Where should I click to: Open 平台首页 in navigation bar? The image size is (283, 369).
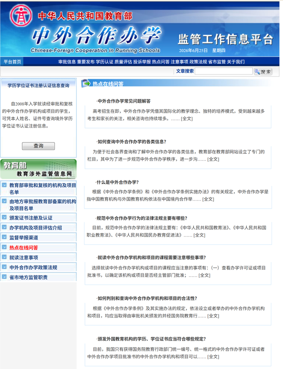tap(12, 62)
